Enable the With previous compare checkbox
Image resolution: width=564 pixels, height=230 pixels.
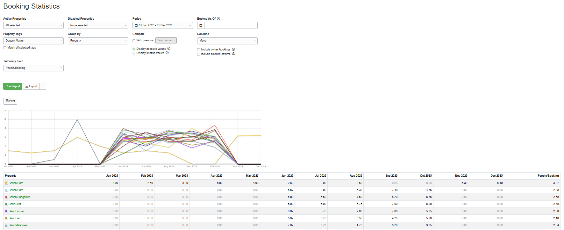click(x=134, y=41)
